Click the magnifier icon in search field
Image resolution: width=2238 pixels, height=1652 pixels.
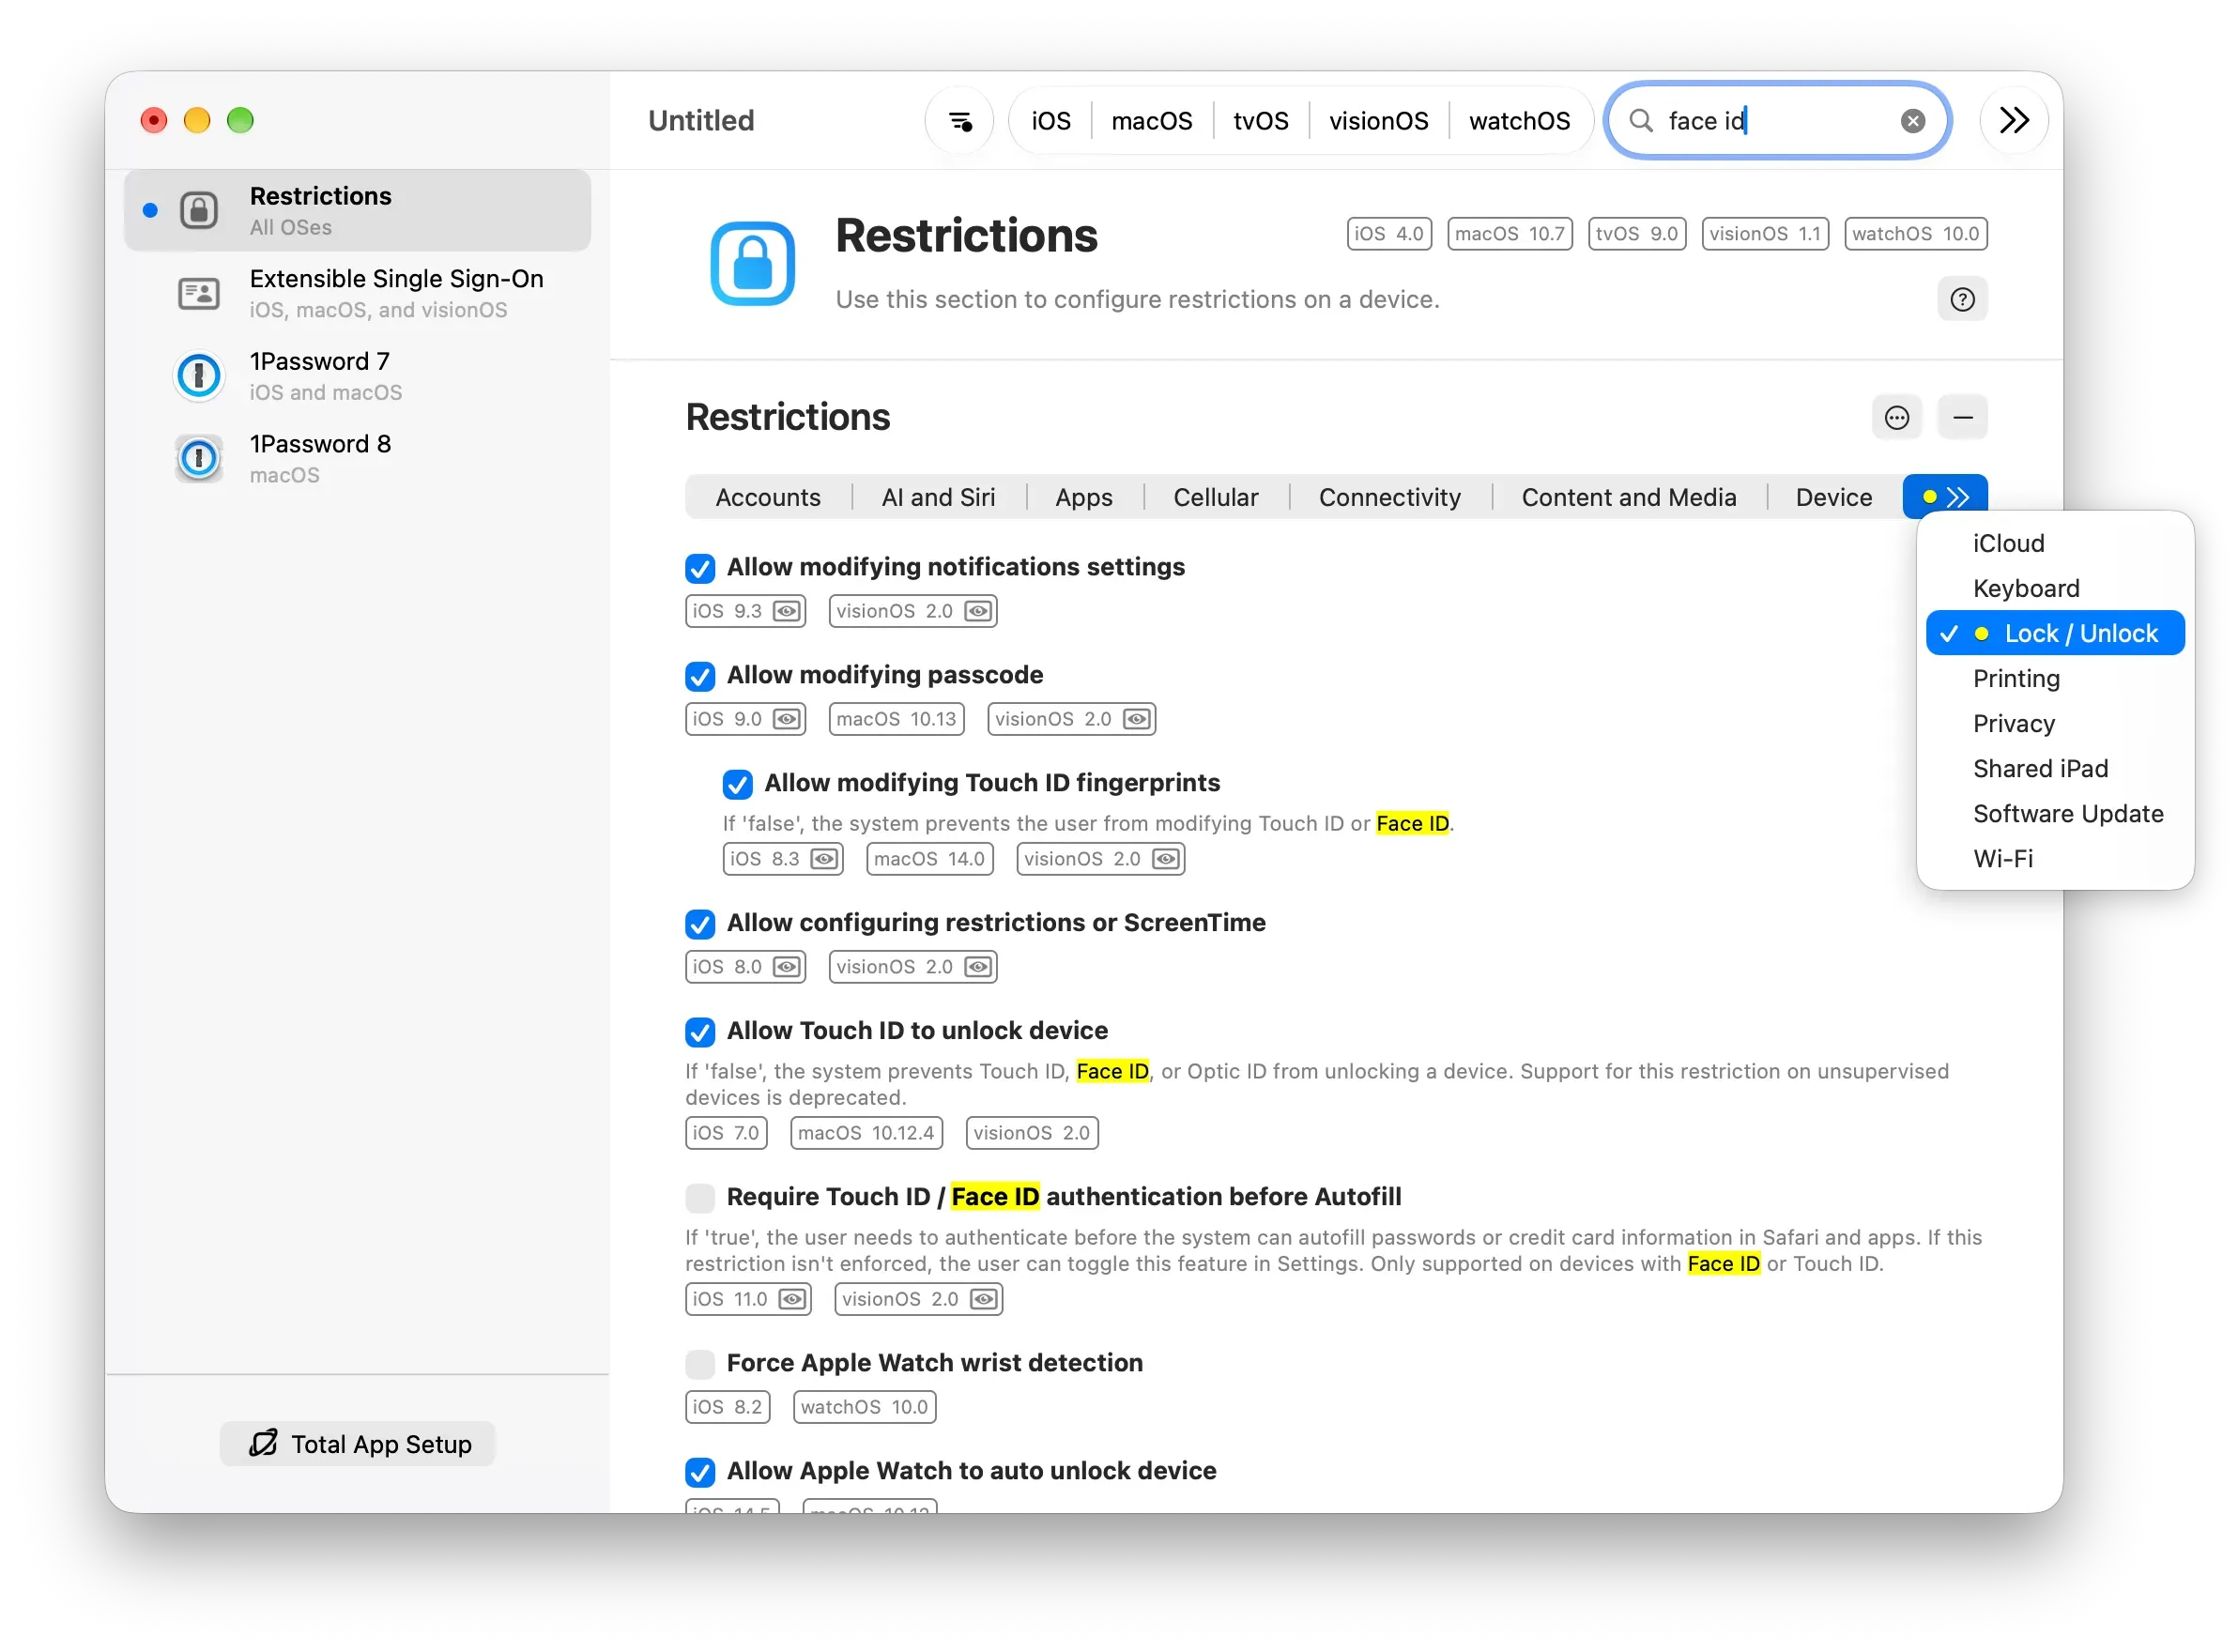click(1640, 121)
